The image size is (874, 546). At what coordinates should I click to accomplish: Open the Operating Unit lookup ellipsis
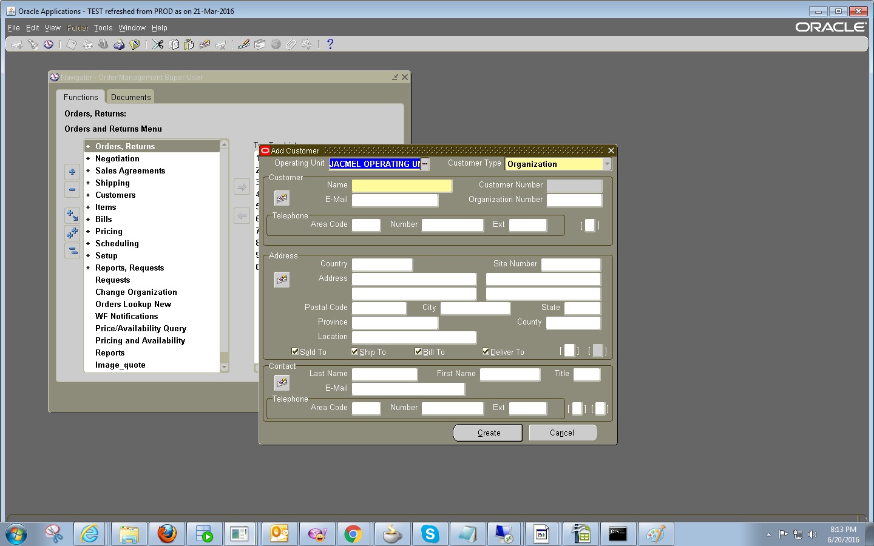[x=425, y=164]
